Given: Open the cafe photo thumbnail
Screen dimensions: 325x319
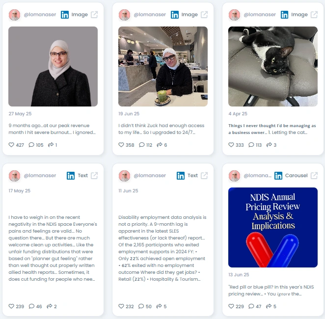Looking at the screenshot, I should pyautogui.click(x=163, y=66).
